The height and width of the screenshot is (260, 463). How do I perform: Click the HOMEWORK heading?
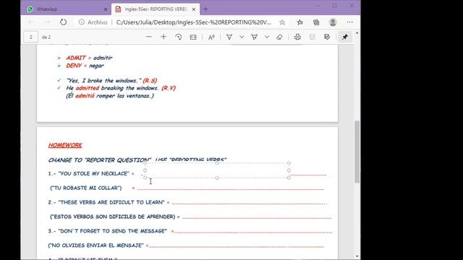coord(65,145)
